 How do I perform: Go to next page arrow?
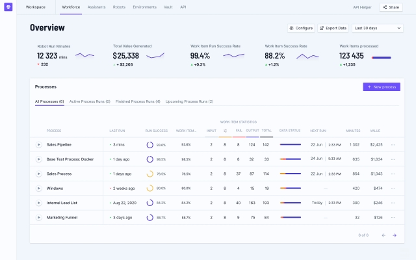(x=395, y=235)
